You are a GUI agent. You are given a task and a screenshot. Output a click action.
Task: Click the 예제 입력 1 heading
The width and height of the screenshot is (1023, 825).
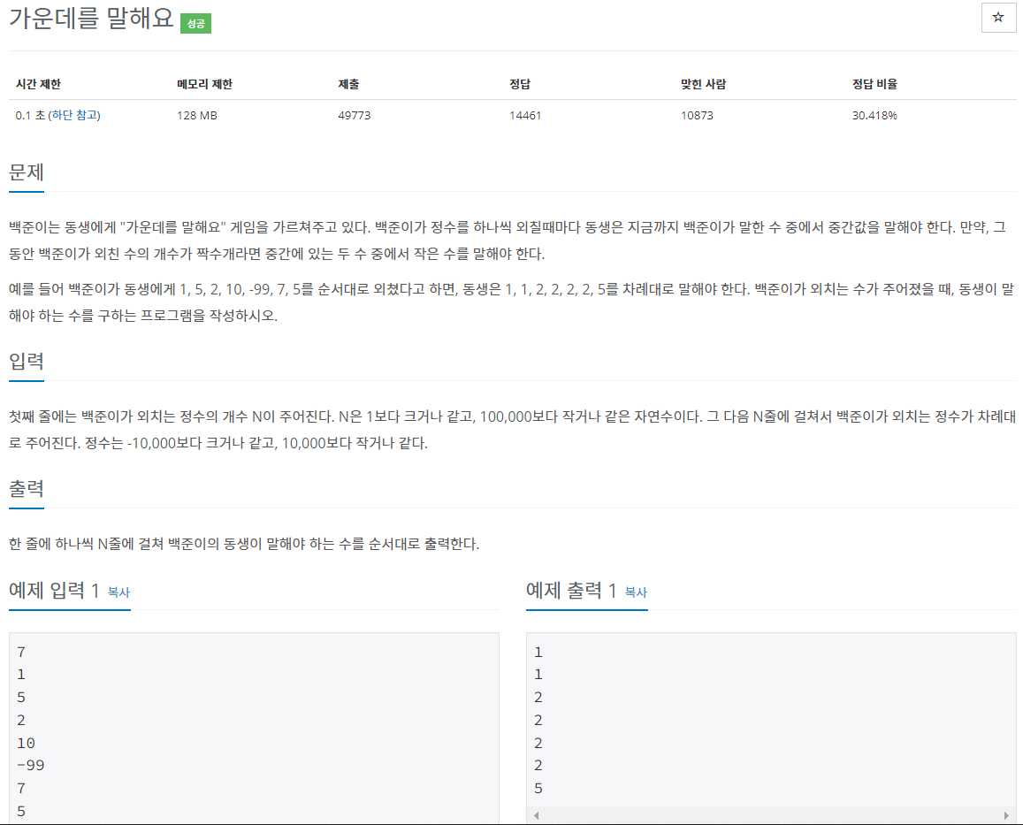54,590
